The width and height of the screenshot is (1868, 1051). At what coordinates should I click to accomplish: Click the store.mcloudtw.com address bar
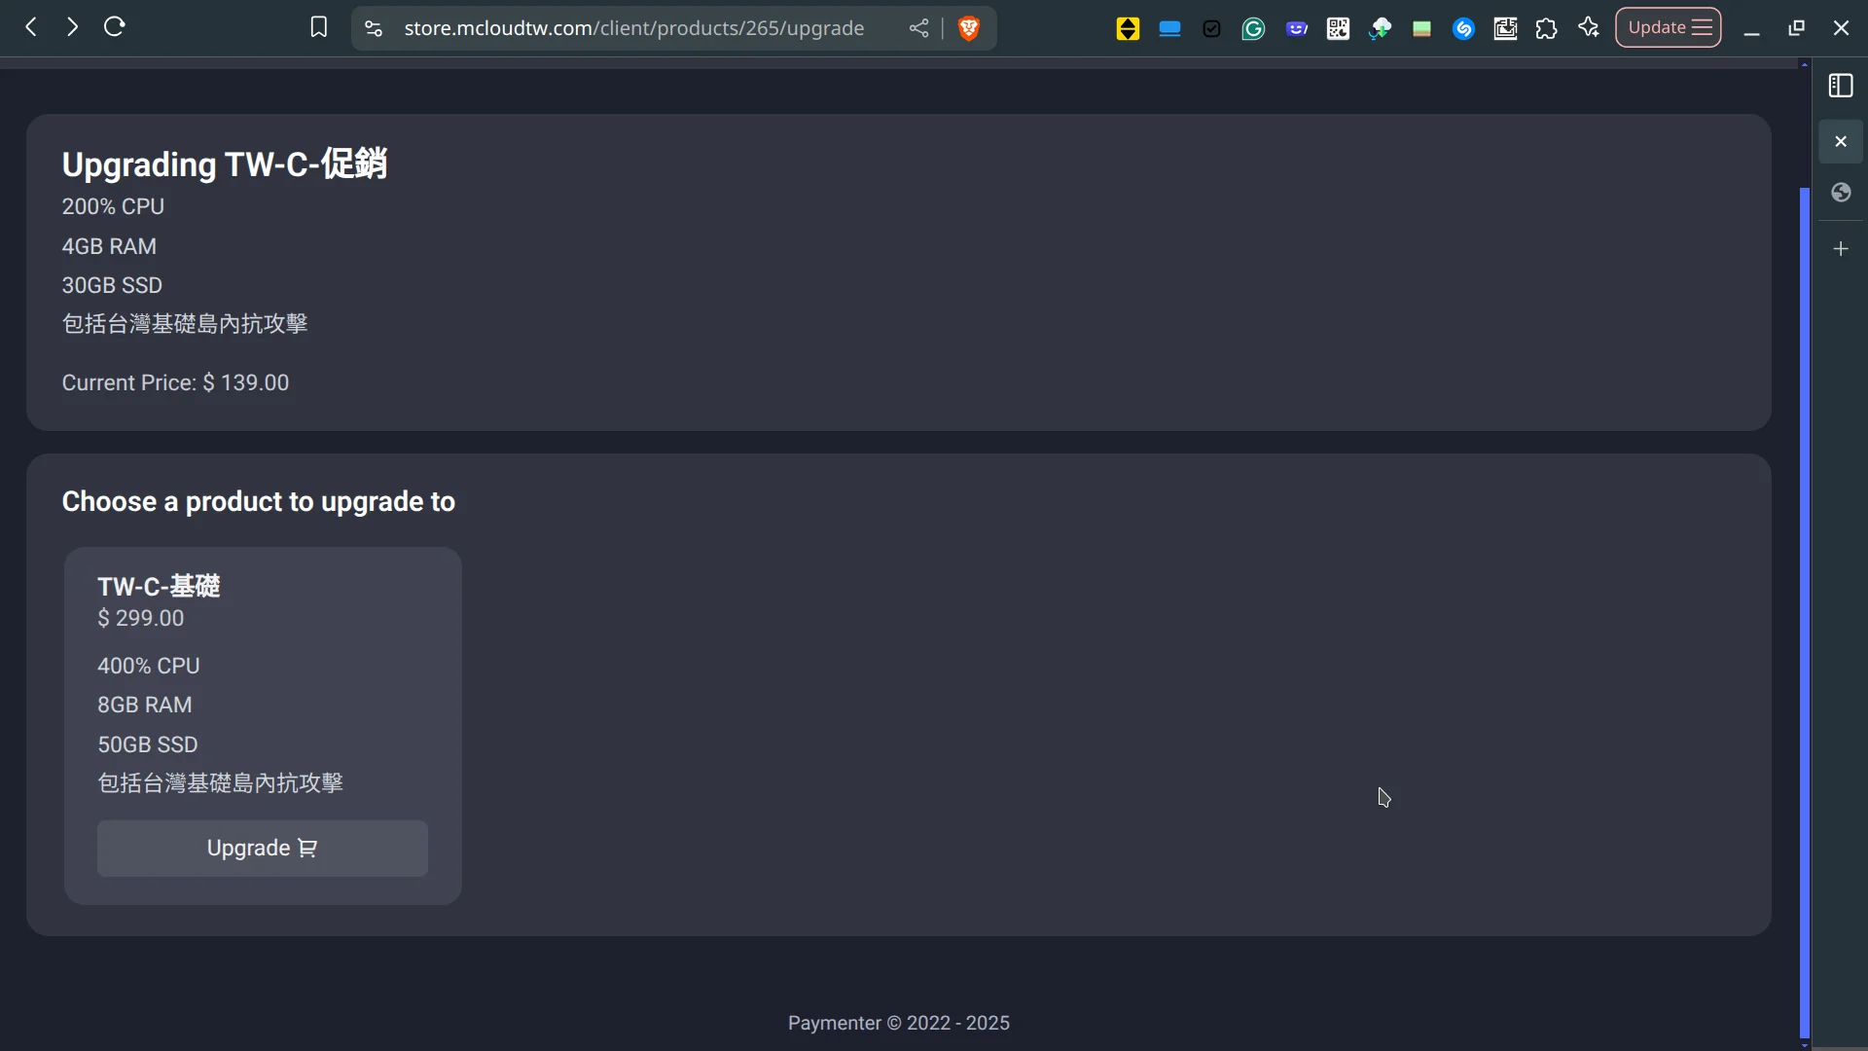[x=634, y=28]
